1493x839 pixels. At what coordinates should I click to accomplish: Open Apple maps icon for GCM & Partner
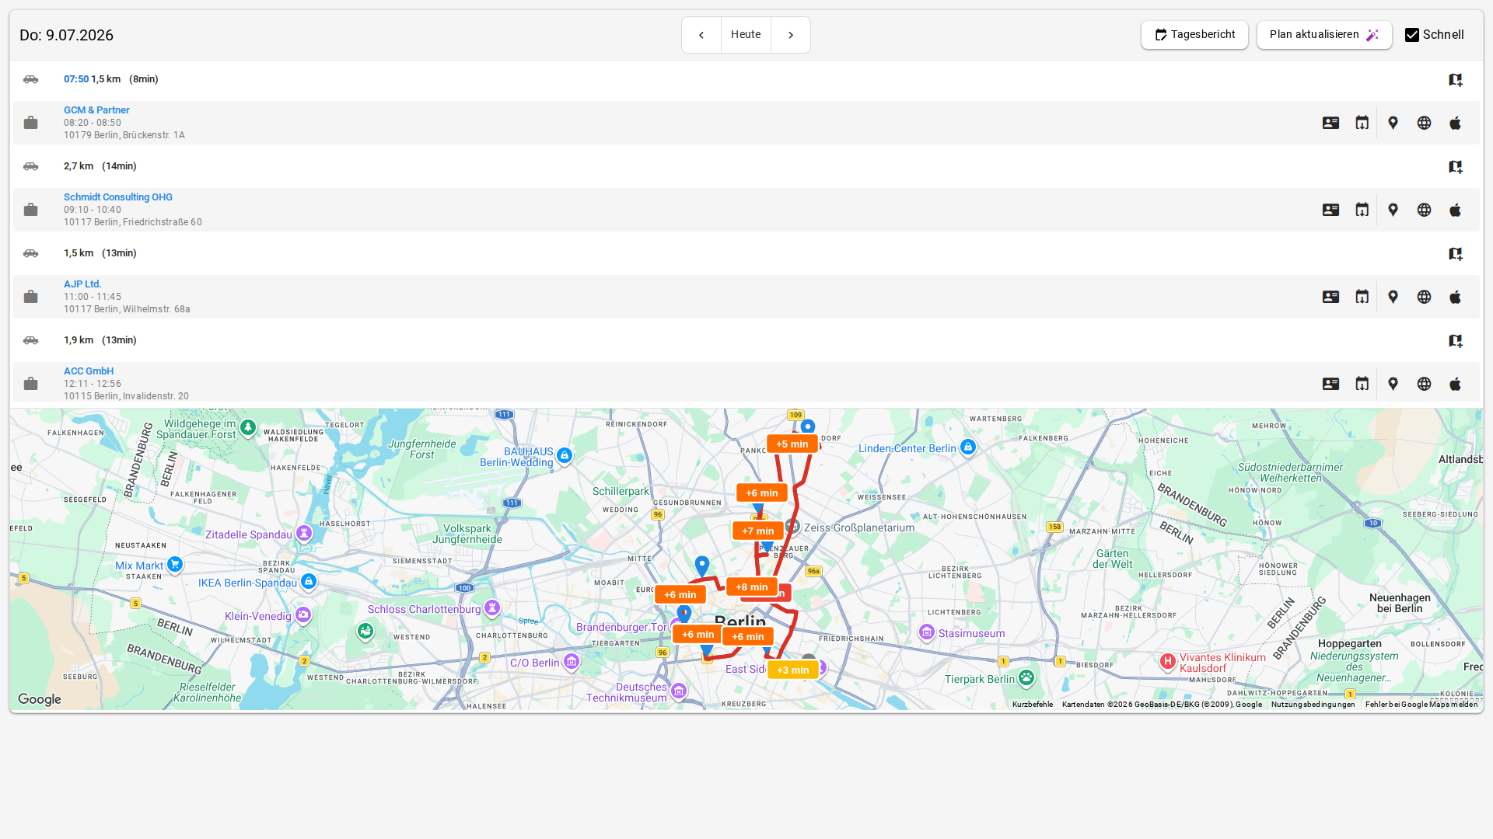[x=1456, y=123]
